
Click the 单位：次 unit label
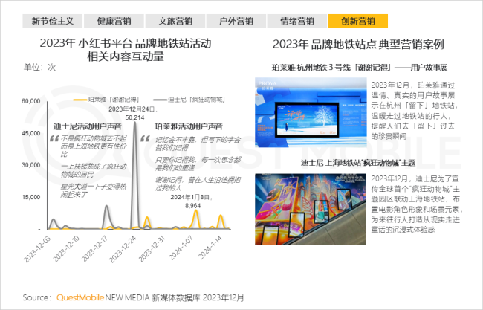click(39, 67)
